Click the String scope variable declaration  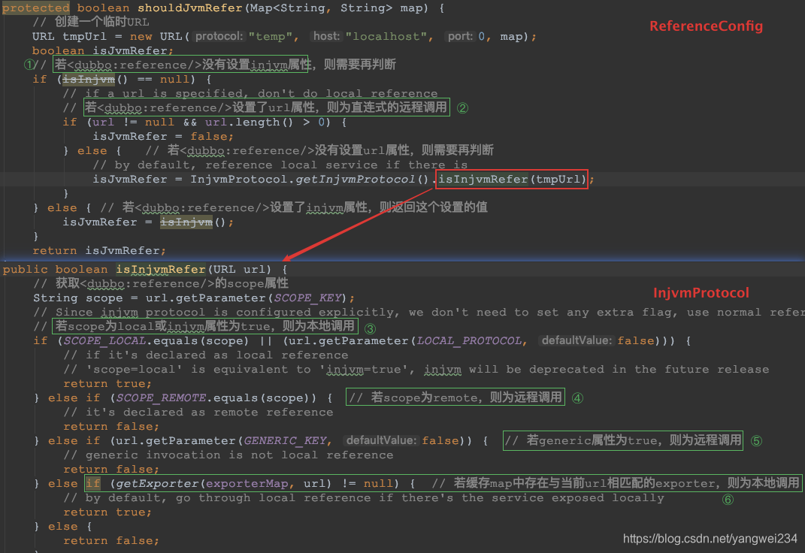coord(78,298)
